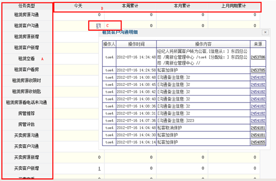The width and height of the screenshot is (276, 181).
Task: Select the 买卖房源沟通 task type row
Action: (x=27, y=135)
